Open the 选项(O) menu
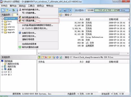Viewport: 131px width, 97px height. (40, 6)
